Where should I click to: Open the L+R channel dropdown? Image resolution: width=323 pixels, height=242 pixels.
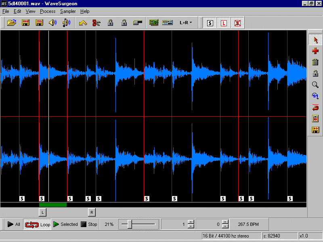point(186,23)
